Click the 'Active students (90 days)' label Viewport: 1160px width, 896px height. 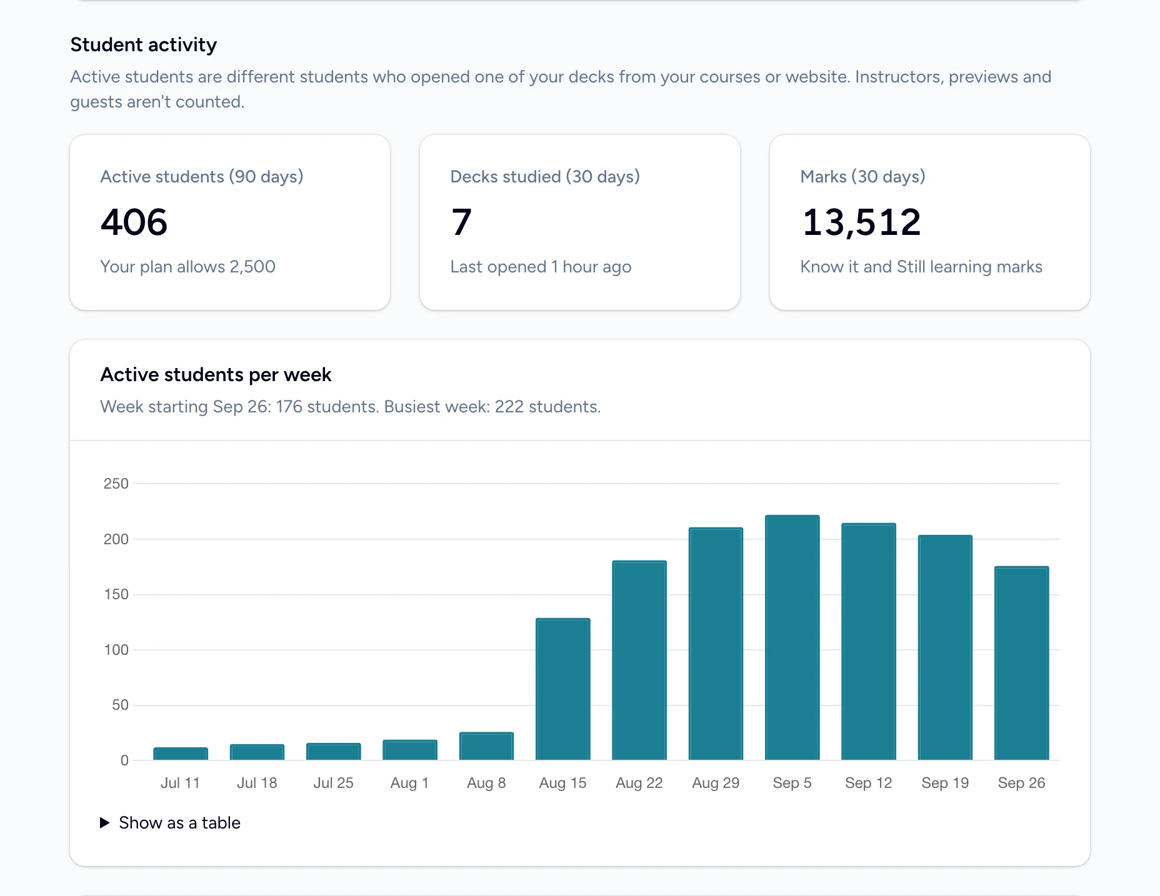coord(202,177)
